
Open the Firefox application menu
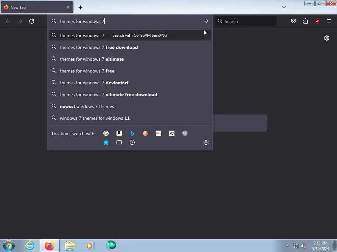329,21
